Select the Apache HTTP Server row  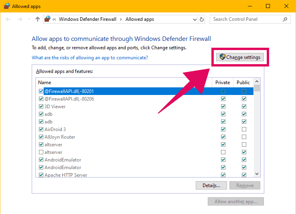145,175
